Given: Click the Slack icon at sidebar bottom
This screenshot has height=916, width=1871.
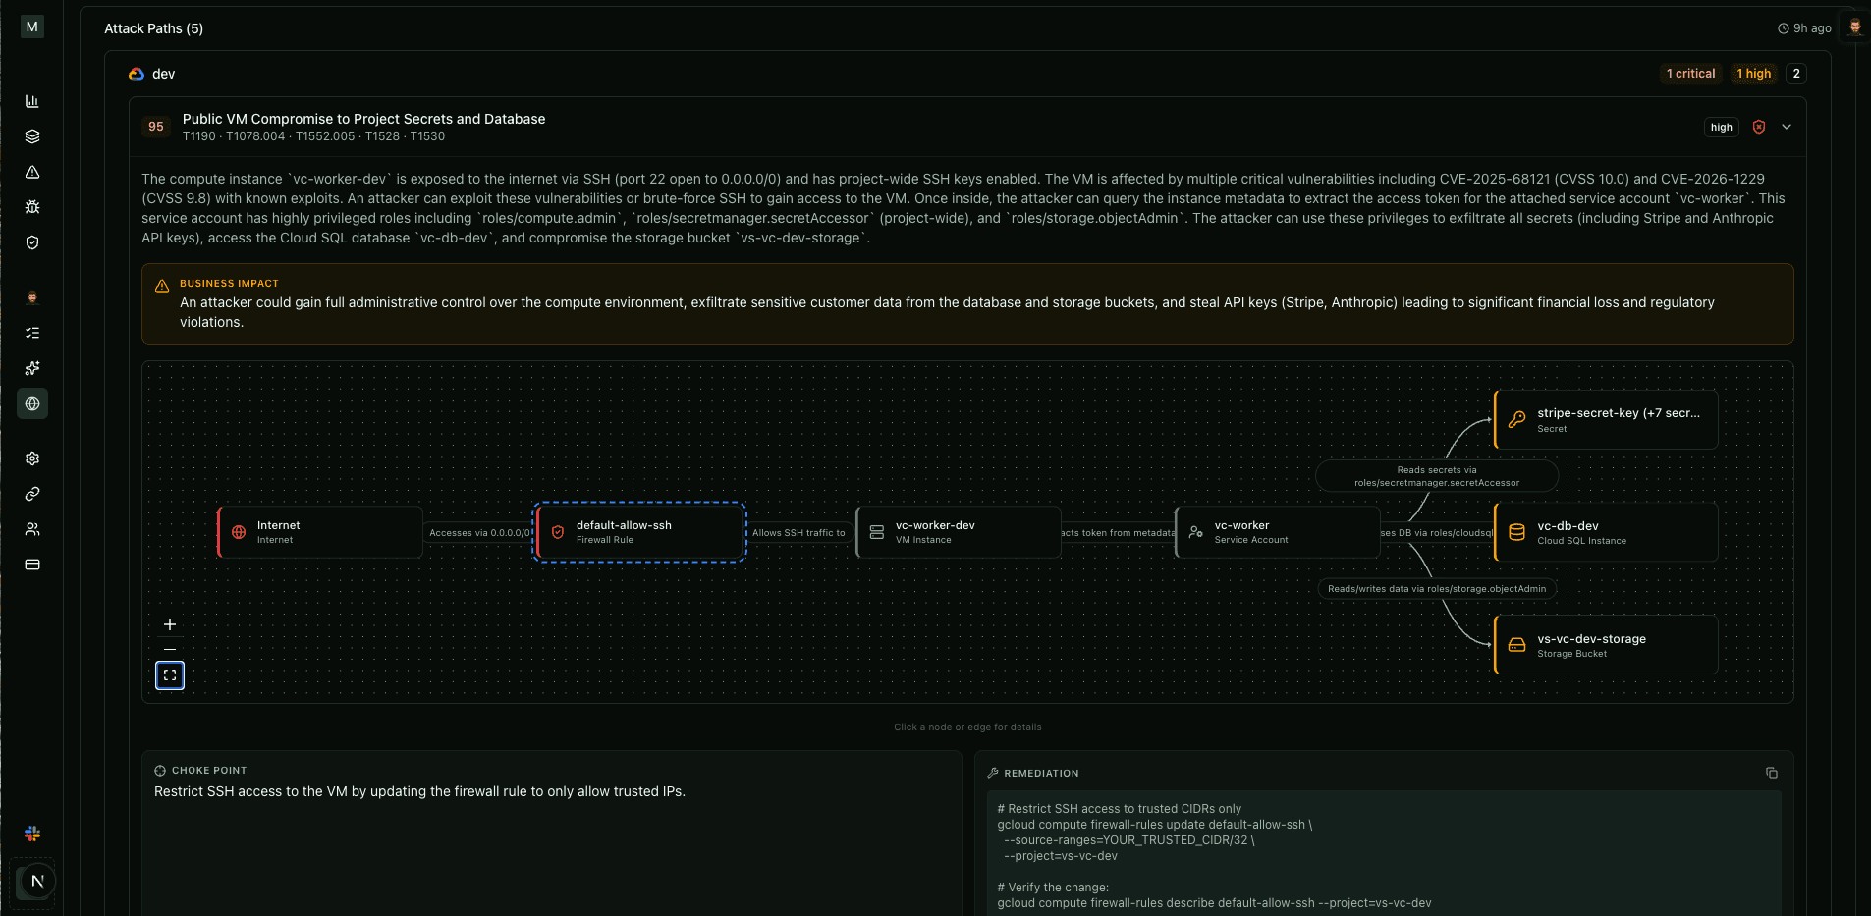Looking at the screenshot, I should tap(32, 833).
